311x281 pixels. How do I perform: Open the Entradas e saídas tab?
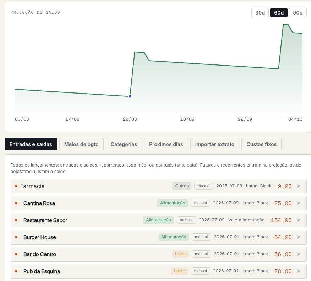pyautogui.click(x=31, y=144)
